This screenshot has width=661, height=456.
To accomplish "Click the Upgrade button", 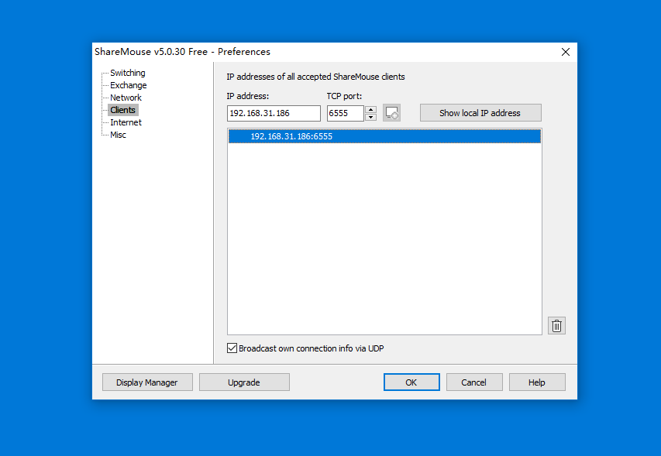I will pos(244,382).
